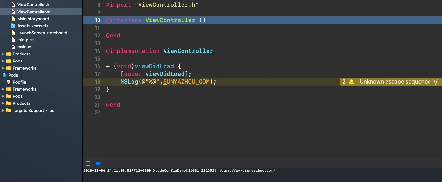Click the blue Pods project icon

[4, 75]
